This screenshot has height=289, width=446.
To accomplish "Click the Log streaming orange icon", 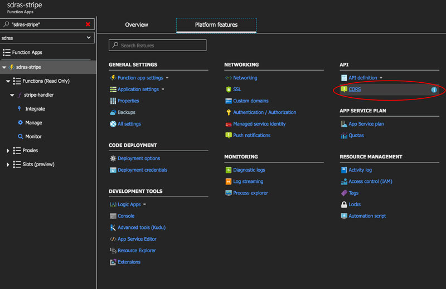I will (x=229, y=182).
